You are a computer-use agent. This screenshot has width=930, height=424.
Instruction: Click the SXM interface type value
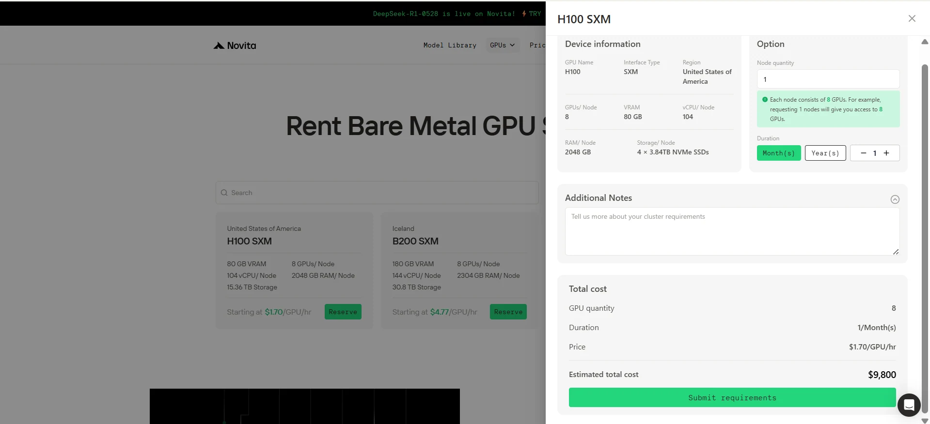(631, 72)
